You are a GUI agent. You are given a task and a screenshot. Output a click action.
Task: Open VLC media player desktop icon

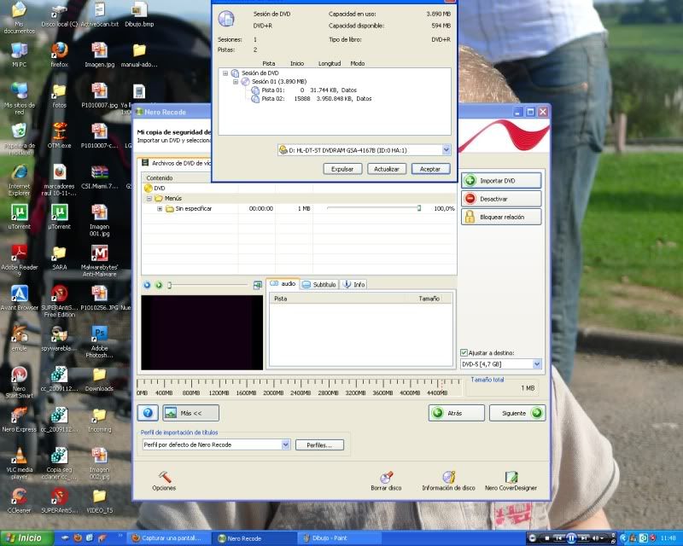click(19, 464)
